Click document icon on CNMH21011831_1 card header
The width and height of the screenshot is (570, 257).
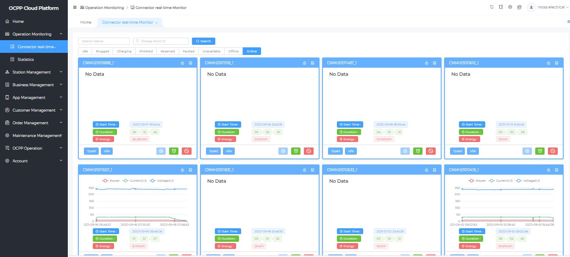[x=313, y=170]
